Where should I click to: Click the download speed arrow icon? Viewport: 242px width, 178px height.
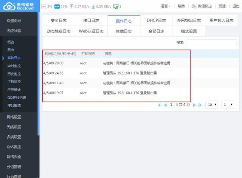click(93, 7)
